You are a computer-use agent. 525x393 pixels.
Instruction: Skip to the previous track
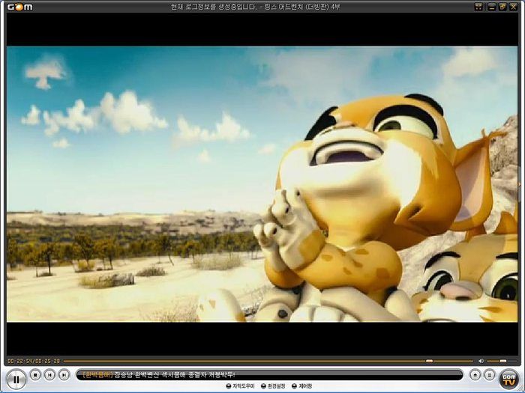point(49,375)
